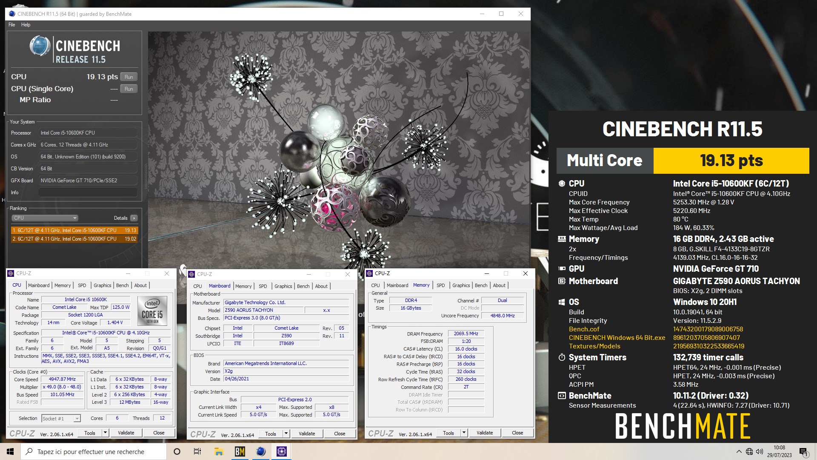The width and height of the screenshot is (817, 460).
Task: Click the Multiplier x 49.0 value
Action: coord(62,387)
